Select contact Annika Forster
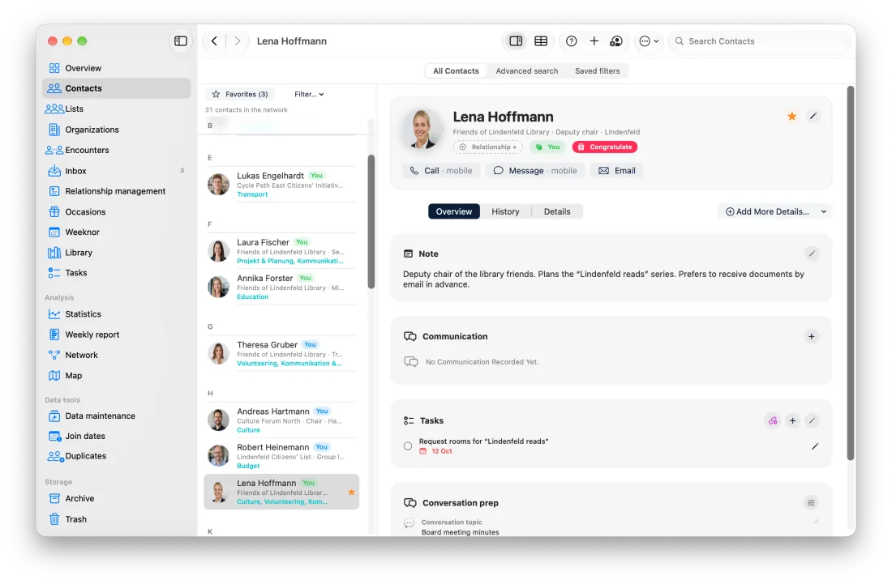The image size is (892, 584). (x=281, y=287)
